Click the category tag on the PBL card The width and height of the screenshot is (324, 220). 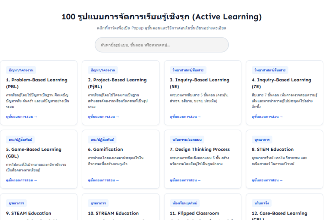click(x=21, y=70)
